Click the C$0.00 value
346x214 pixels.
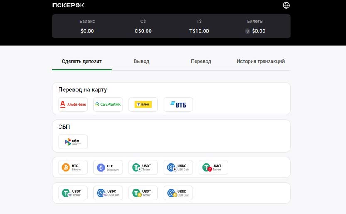(143, 31)
